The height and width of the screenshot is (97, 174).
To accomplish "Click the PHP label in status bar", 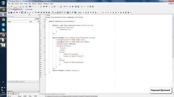I will click(x=36, y=96).
